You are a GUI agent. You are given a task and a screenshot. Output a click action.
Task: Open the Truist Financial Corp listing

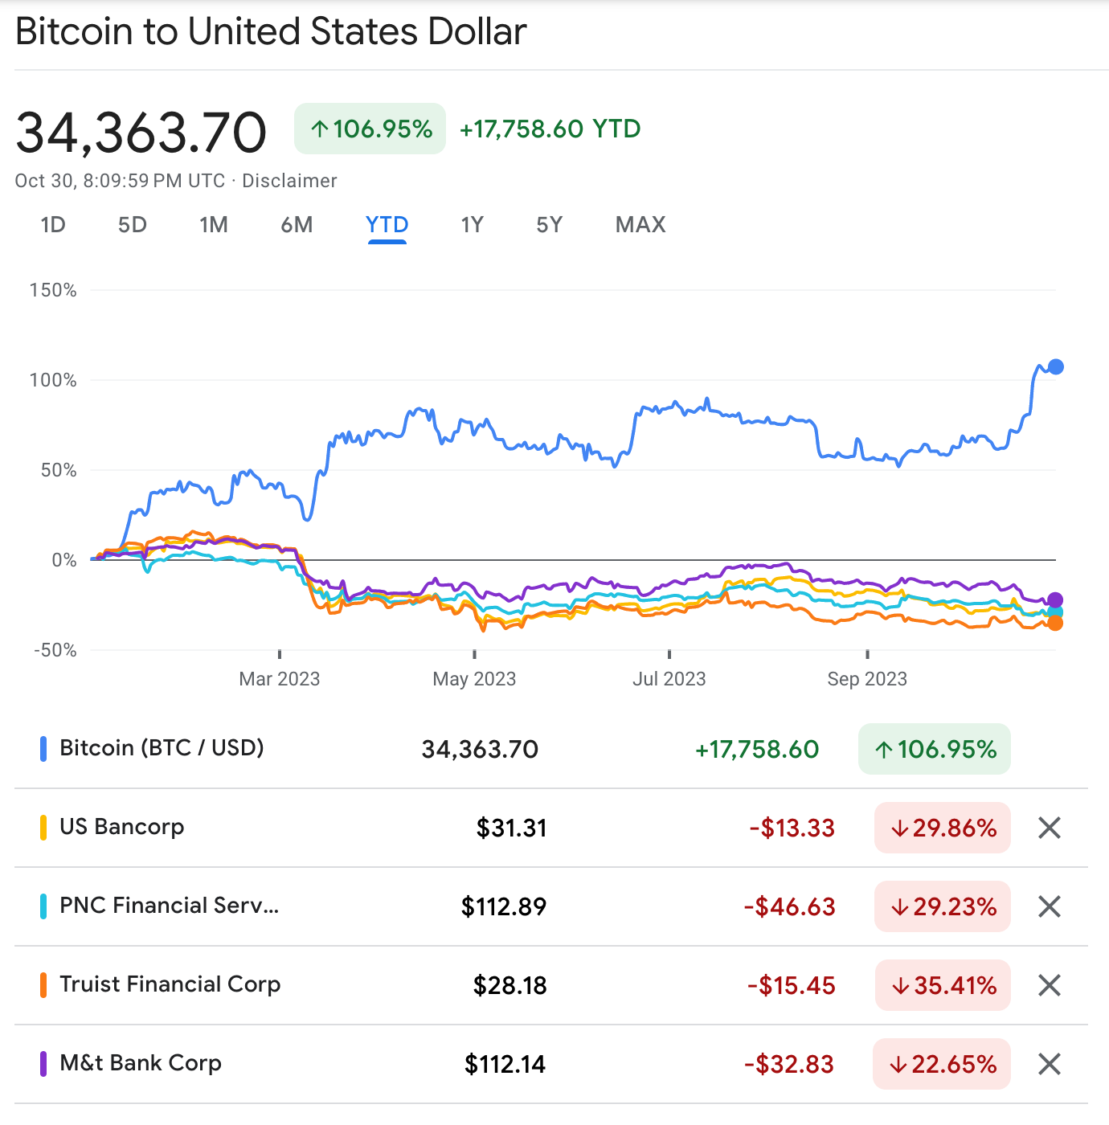point(170,984)
